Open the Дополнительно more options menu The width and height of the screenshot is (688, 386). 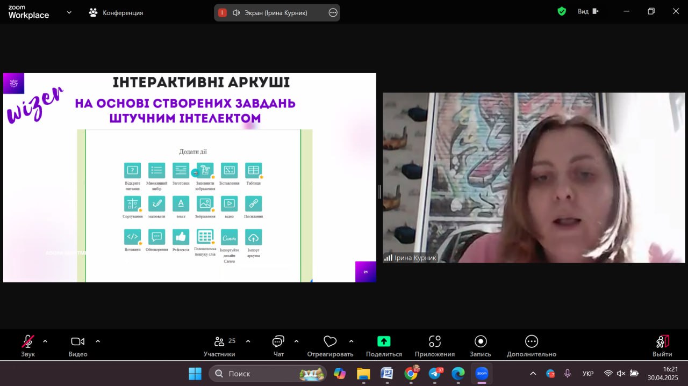coord(531,342)
